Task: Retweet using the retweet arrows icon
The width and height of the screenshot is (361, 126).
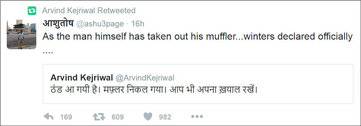Action: click(99, 117)
